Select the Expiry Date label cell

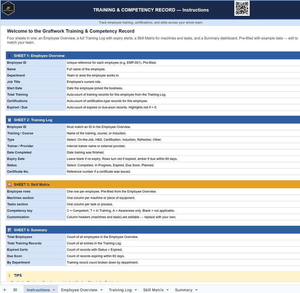click(36, 159)
